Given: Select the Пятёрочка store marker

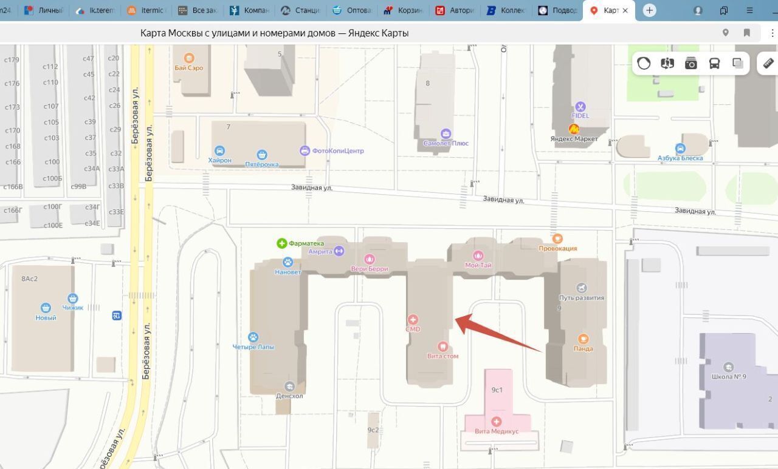Looking at the screenshot, I should [x=262, y=155].
